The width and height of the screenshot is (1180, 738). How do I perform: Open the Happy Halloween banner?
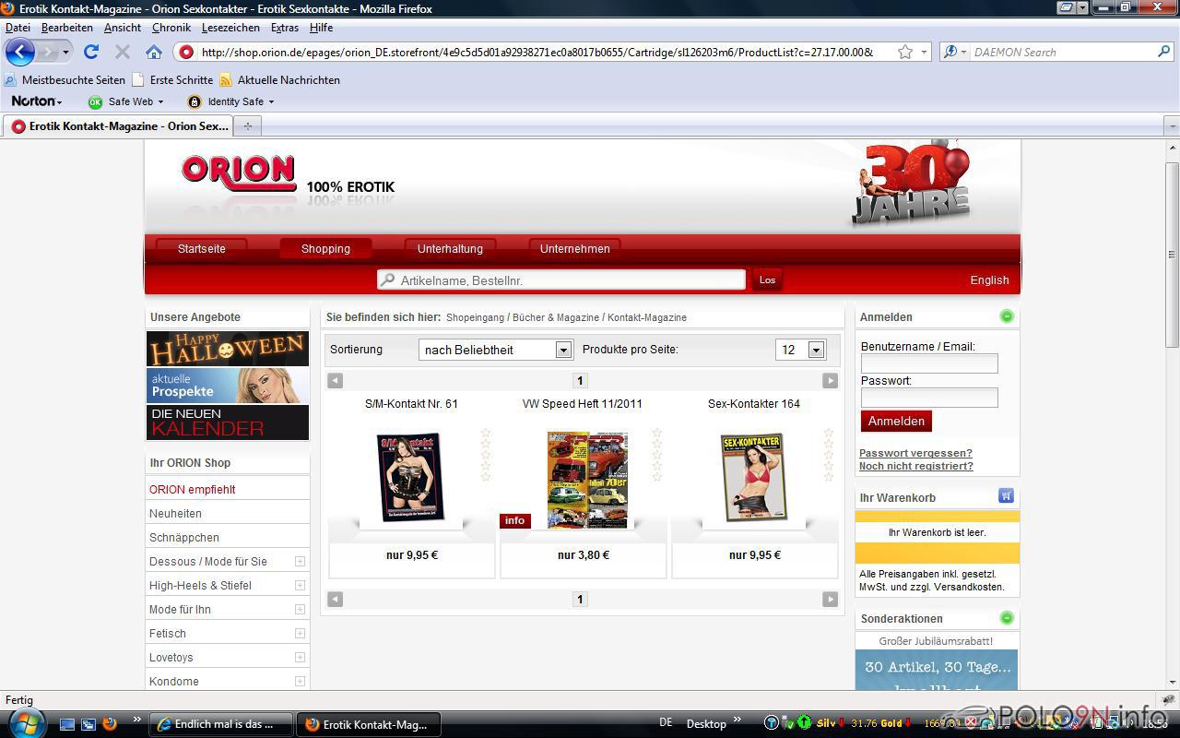tap(228, 349)
